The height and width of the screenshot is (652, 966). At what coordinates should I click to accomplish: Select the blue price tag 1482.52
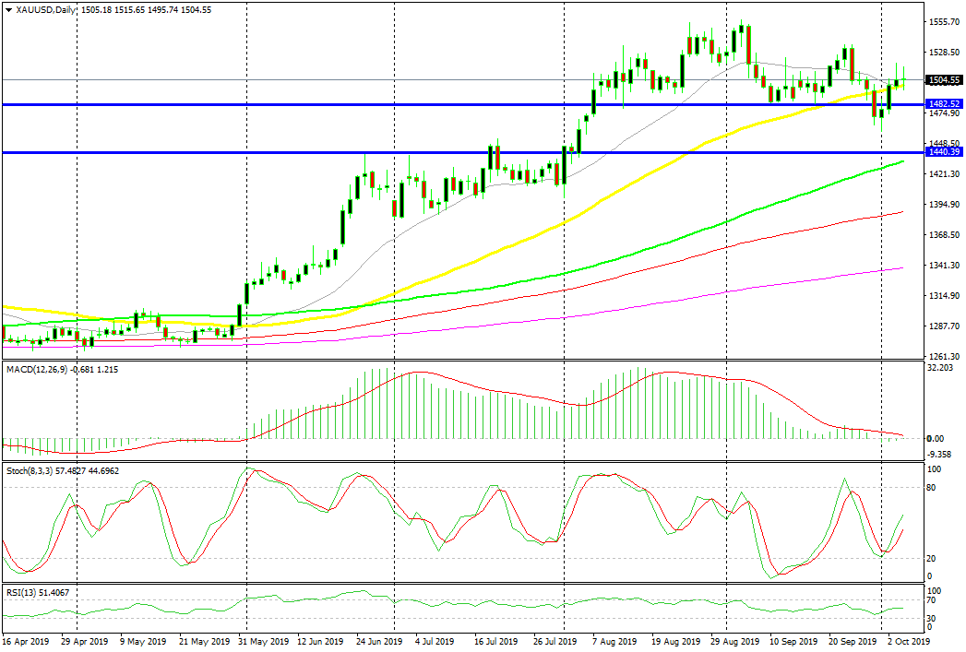point(945,105)
